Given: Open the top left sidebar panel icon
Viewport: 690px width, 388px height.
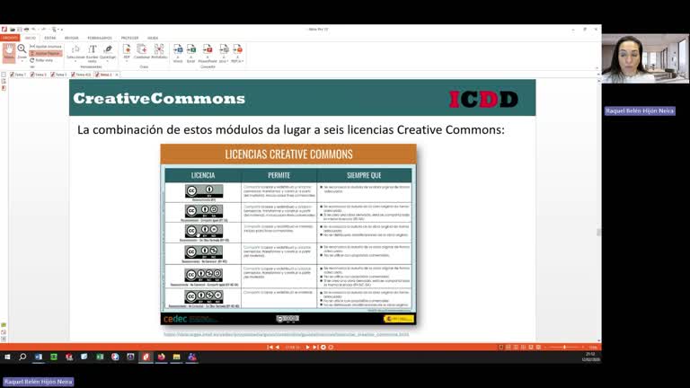Looking at the screenshot, I should 4,75.
